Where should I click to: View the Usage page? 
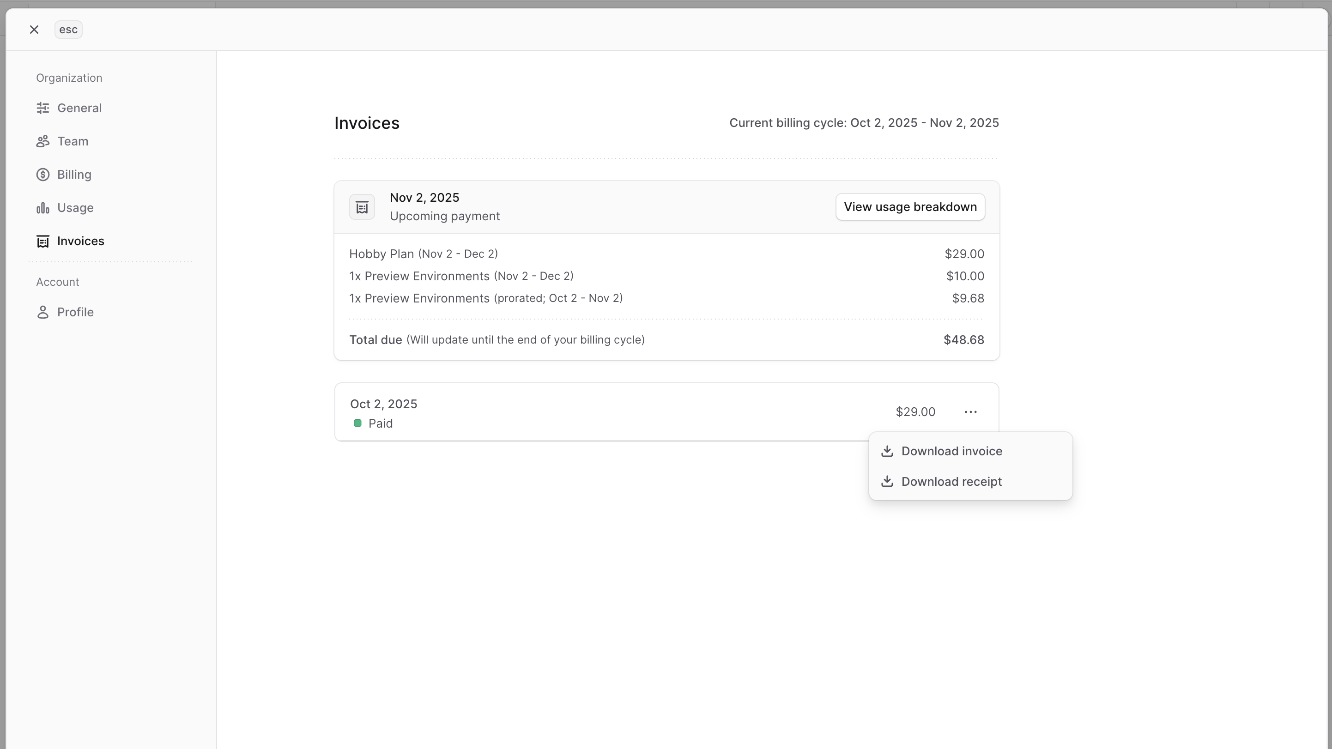pos(75,208)
